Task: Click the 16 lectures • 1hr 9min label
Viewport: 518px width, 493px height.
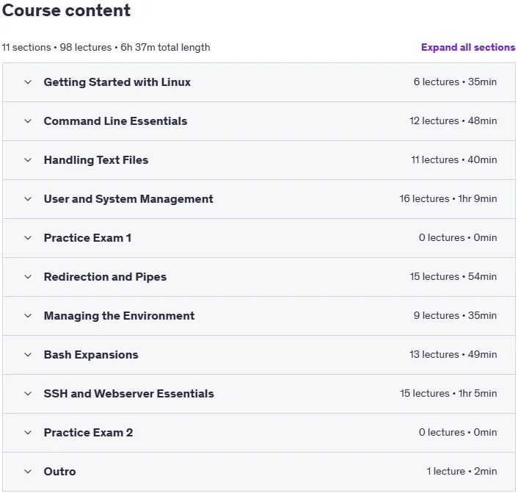Action: [448, 198]
